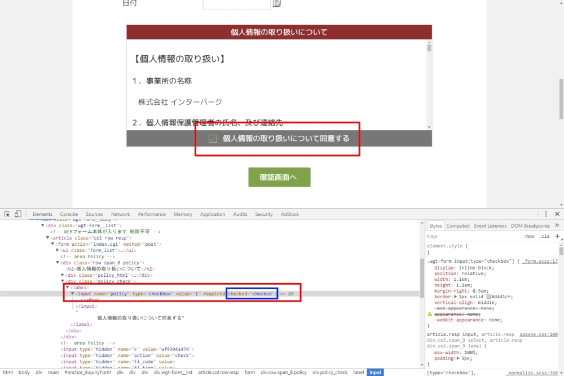Open the Computed styles tab
The width and height of the screenshot is (564, 376).
(457, 225)
